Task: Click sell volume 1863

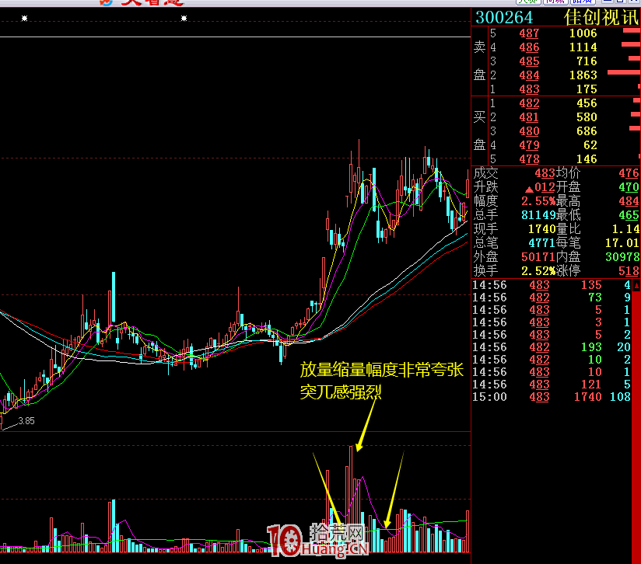Action: (x=583, y=75)
